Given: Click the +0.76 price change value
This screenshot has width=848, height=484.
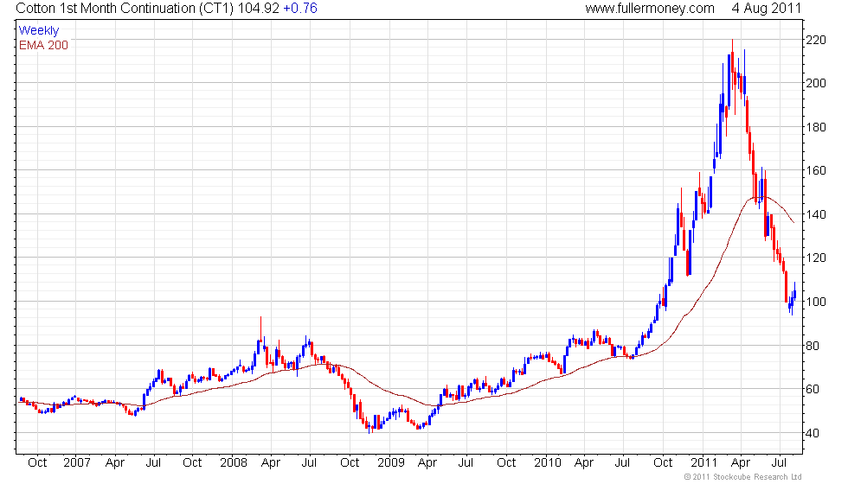Looking at the screenshot, I should click(300, 8).
